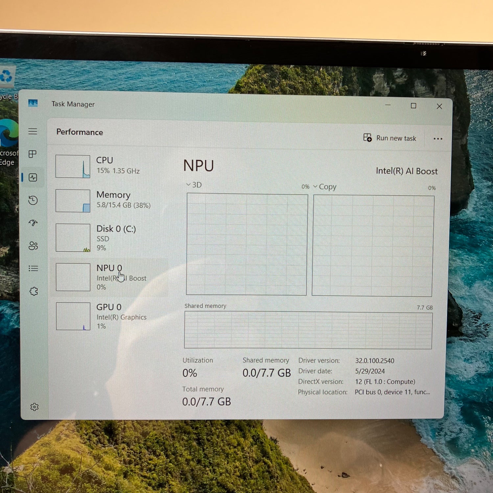Select the Details view icon
The image size is (493, 493).
click(33, 269)
